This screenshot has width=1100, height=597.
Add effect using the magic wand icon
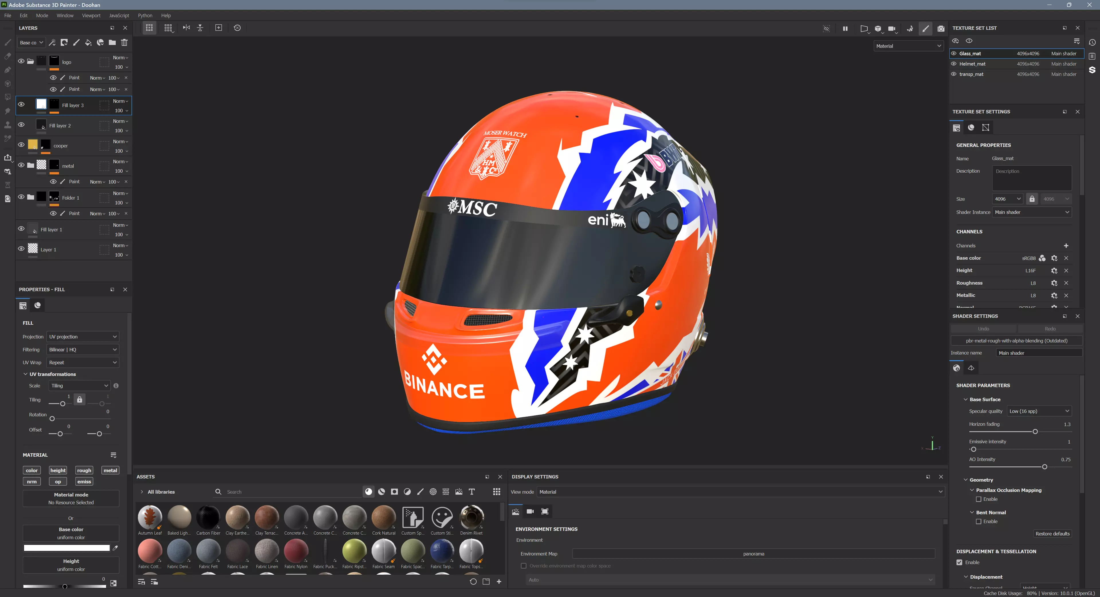coord(52,42)
